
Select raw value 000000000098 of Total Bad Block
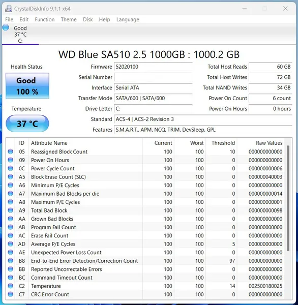pyautogui.click(x=265, y=210)
